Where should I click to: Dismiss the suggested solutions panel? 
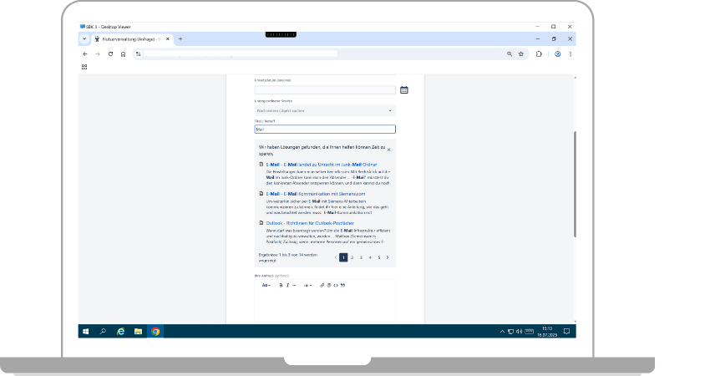tap(389, 150)
